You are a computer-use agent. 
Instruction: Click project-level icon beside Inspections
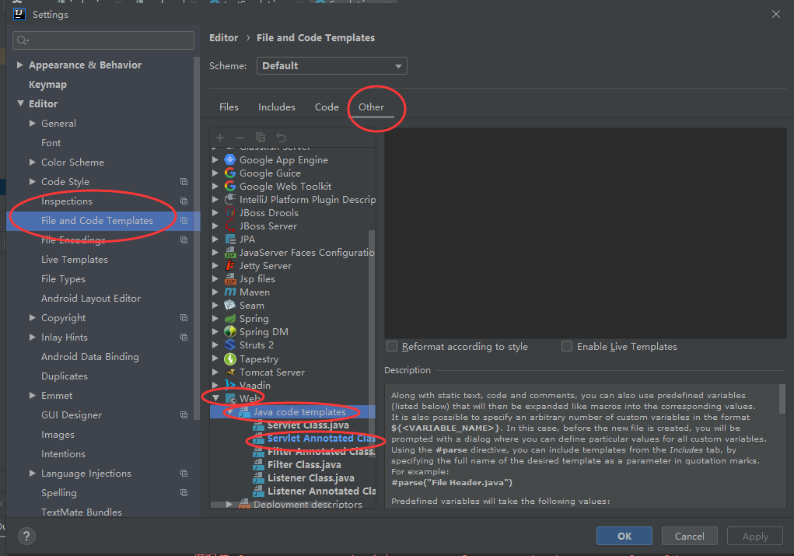click(184, 201)
